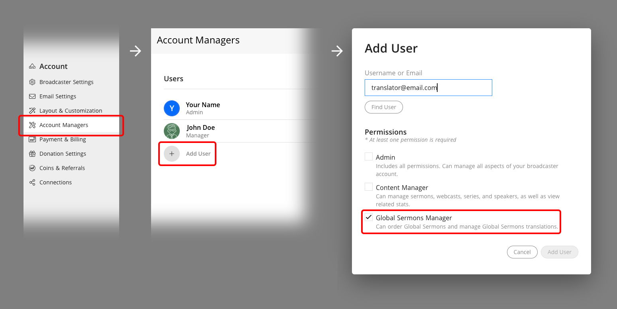
Task: Cancel the Add User dialog
Action: pos(522,252)
